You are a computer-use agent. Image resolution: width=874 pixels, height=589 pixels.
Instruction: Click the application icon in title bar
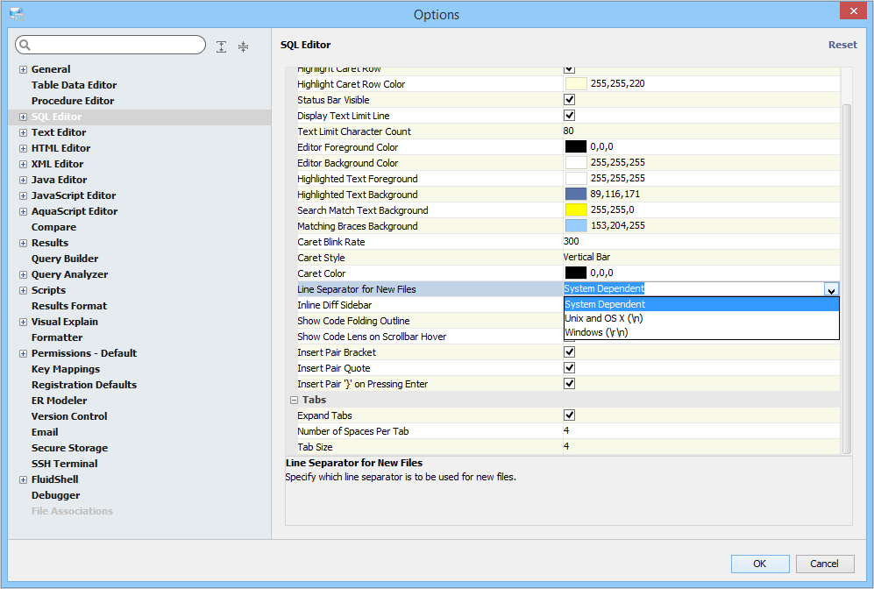tap(16, 14)
